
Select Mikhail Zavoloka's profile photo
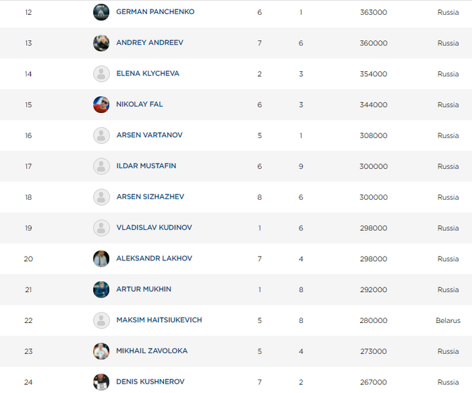click(101, 351)
